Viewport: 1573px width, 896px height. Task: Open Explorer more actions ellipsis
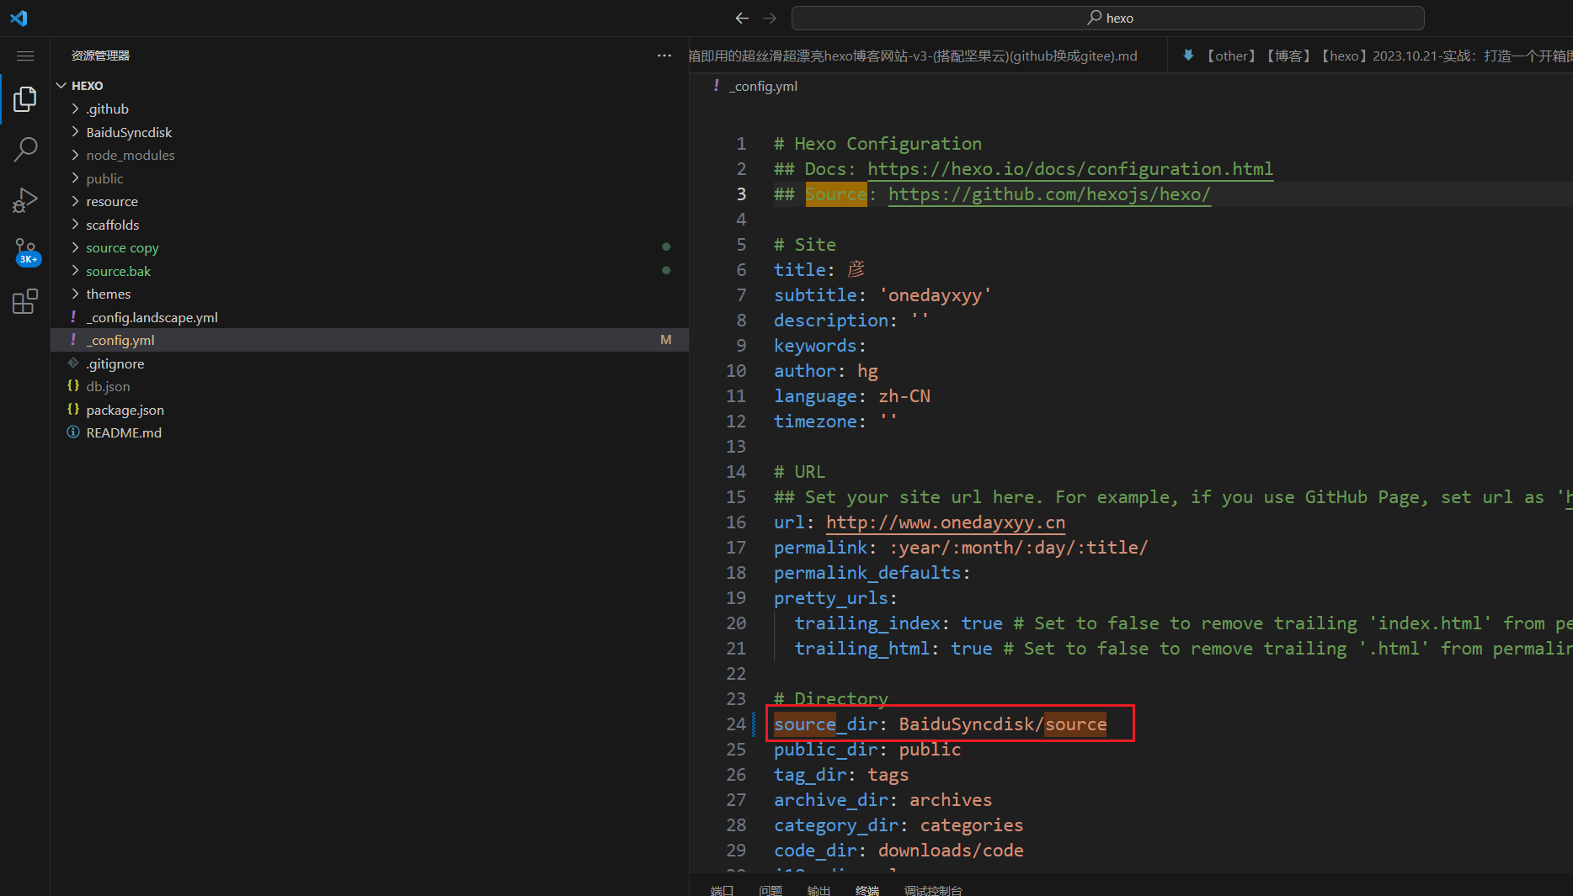tap(664, 56)
